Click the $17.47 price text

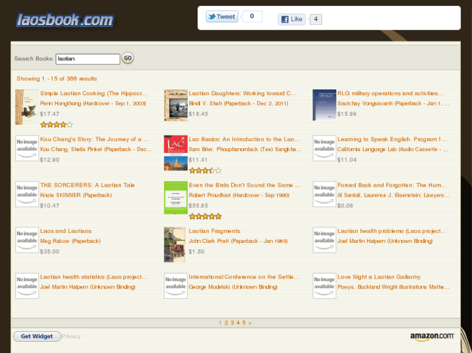point(50,114)
